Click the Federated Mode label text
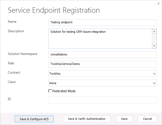Viewport: 162px width, 125px height. (64, 91)
